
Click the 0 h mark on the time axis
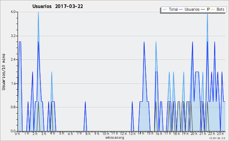(x=17, y=133)
